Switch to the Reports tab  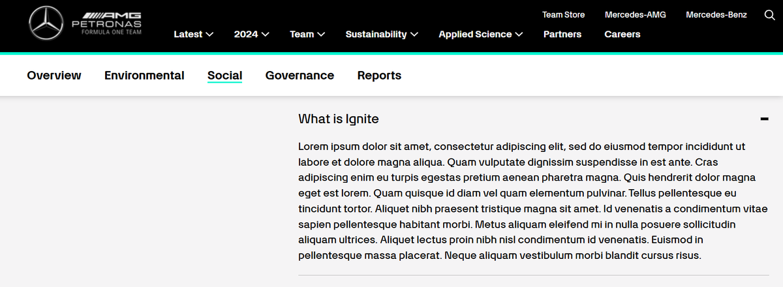coord(379,76)
